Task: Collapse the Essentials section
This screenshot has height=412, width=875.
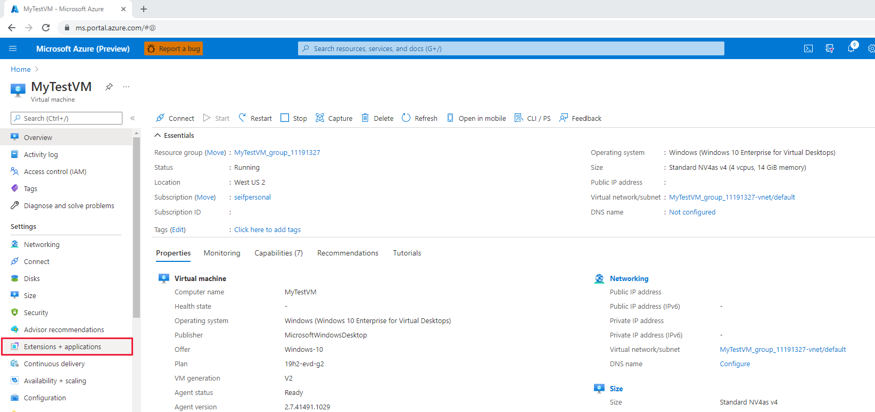Action: (x=174, y=135)
